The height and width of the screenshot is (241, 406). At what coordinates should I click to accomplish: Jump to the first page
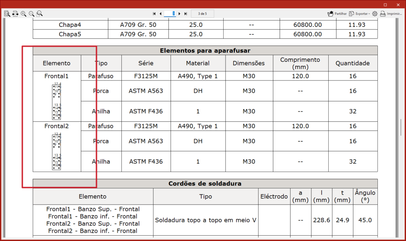pos(154,14)
